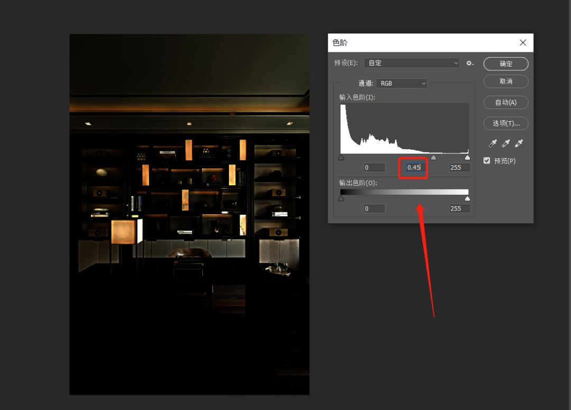Open the 通道 channel dropdown showing RGB
The image size is (571, 410).
tap(402, 83)
